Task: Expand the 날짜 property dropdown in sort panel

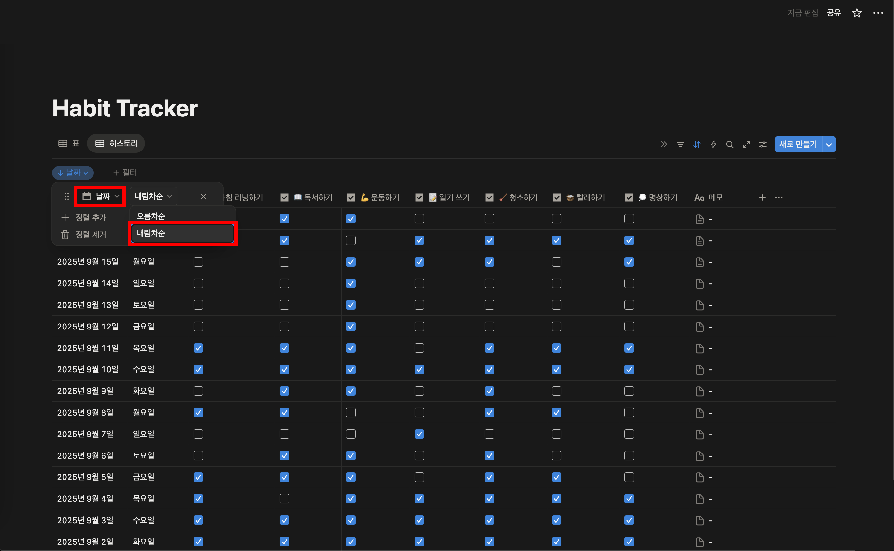Action: [x=100, y=196]
